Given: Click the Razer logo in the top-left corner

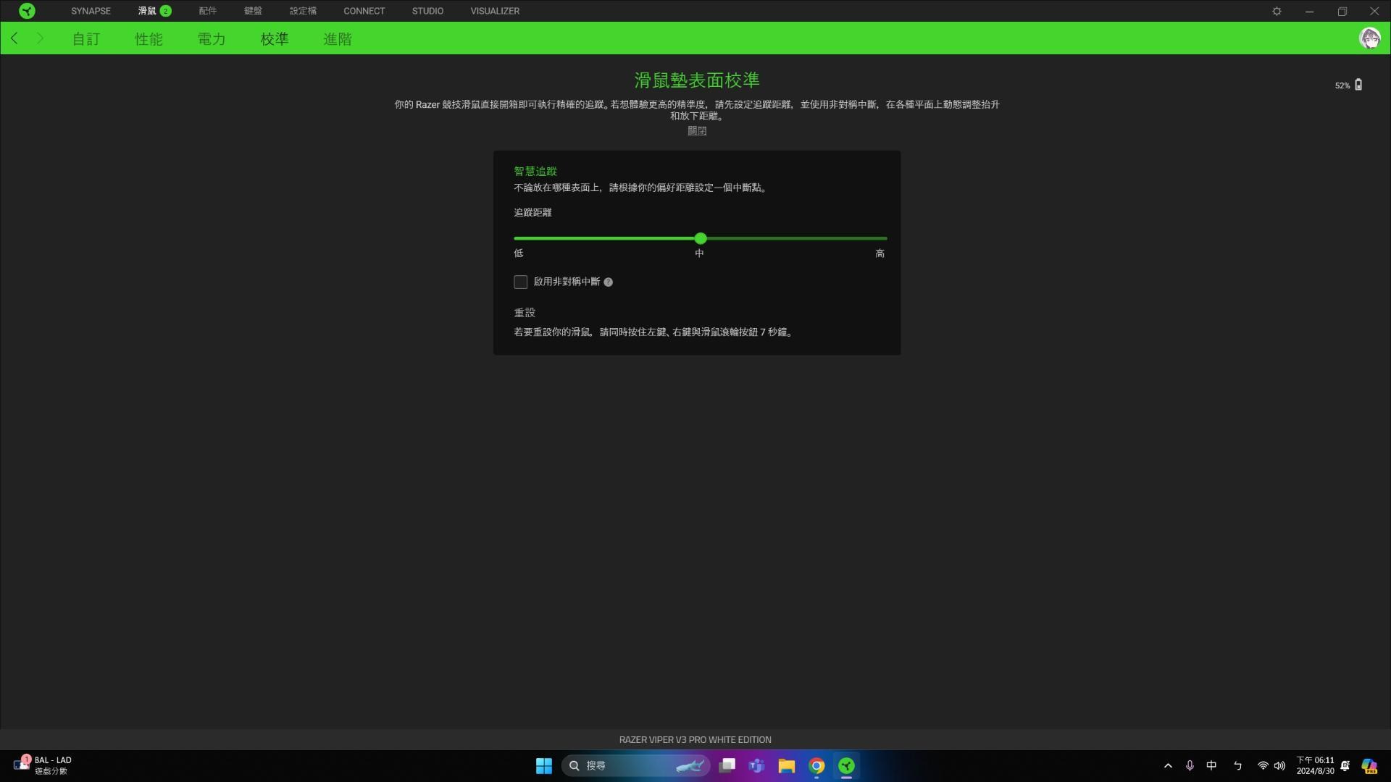Looking at the screenshot, I should [x=28, y=11].
